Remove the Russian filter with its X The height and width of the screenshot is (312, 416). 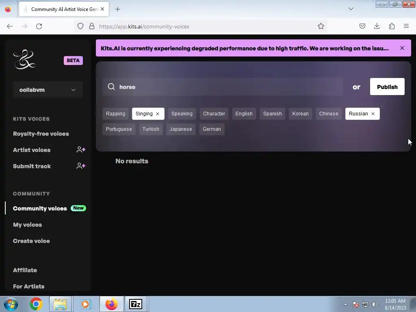pos(373,114)
